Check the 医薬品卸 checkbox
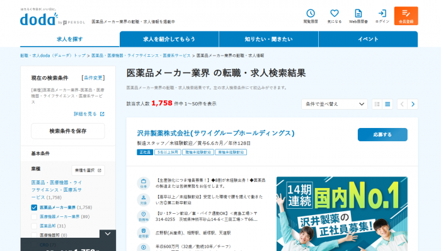Screen dimensions: 441x251 click(x=34, y=226)
